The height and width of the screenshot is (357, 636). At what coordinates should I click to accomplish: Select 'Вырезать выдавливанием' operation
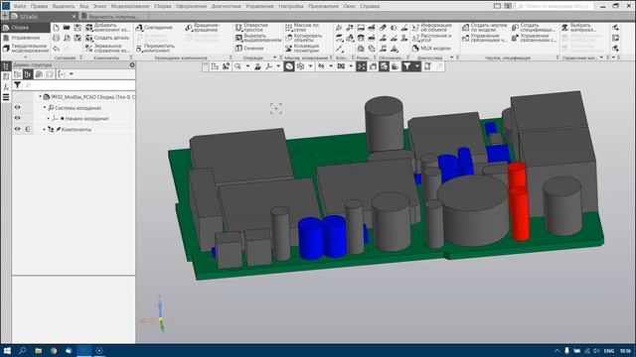[x=258, y=38]
